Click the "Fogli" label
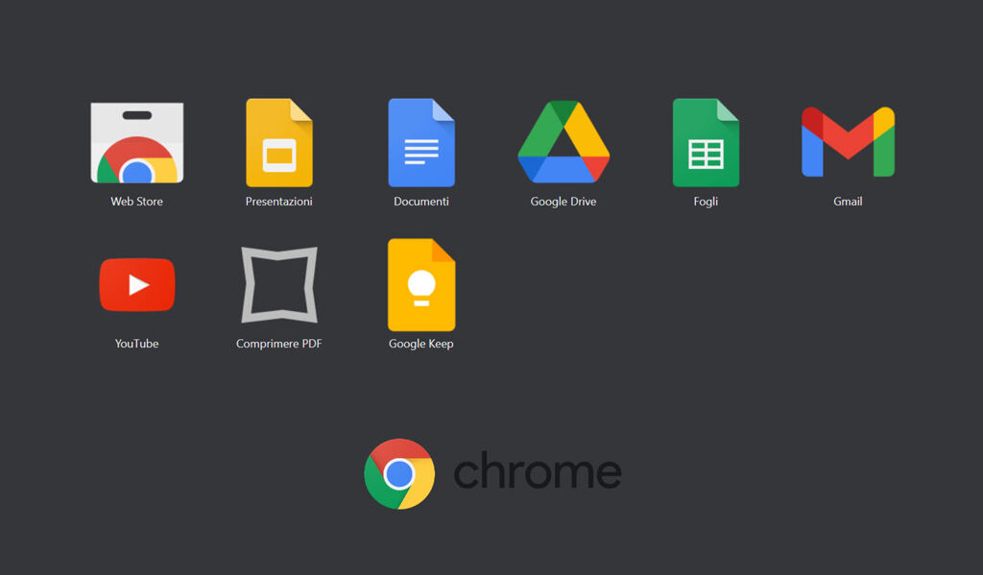Viewport: 983px width, 575px height. 706,202
